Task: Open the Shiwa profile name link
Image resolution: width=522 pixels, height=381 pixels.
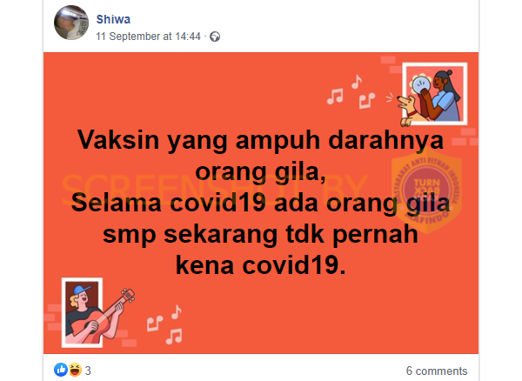Action: click(113, 19)
